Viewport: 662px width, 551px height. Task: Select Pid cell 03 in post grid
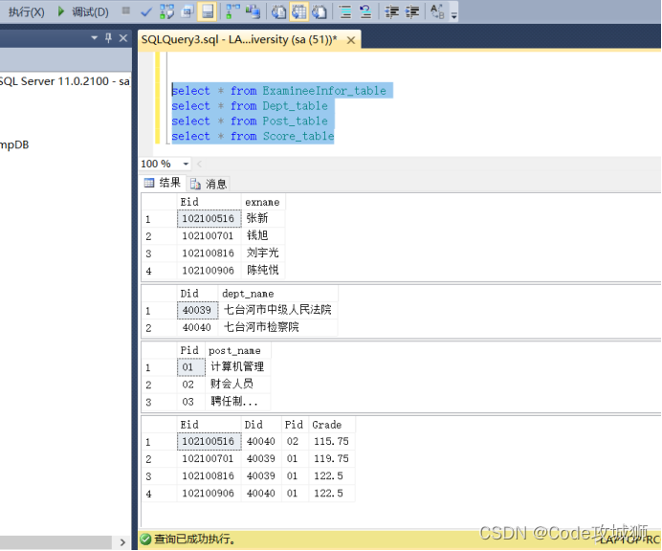coord(190,402)
